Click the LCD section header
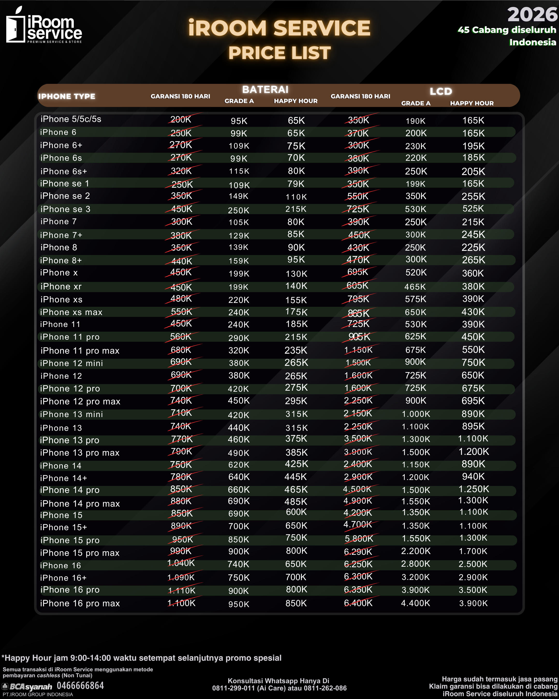This screenshot has height=699, width=559. [441, 91]
